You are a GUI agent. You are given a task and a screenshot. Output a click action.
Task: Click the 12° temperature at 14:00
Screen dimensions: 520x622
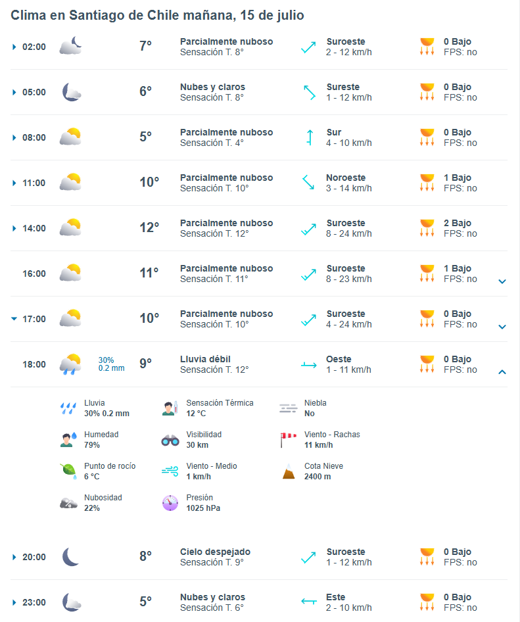pos(149,227)
